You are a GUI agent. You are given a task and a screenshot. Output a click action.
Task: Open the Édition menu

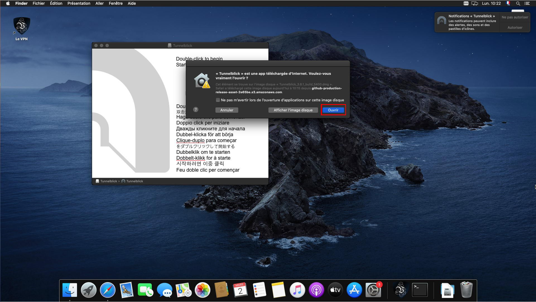(56, 3)
